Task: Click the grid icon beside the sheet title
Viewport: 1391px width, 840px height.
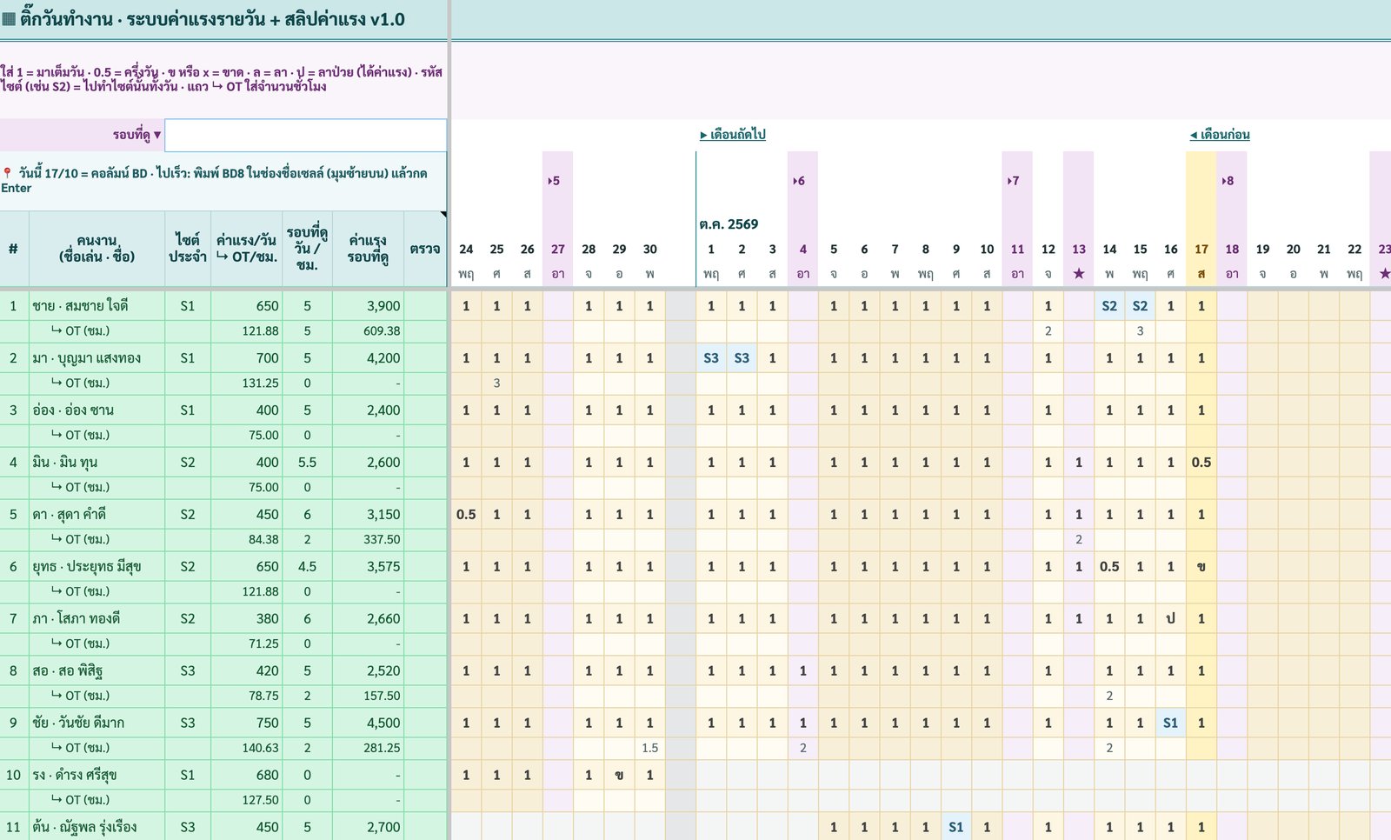Action: [x=9, y=19]
